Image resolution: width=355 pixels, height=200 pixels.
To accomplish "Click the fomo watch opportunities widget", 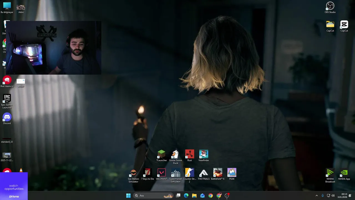I will click(x=14, y=186).
